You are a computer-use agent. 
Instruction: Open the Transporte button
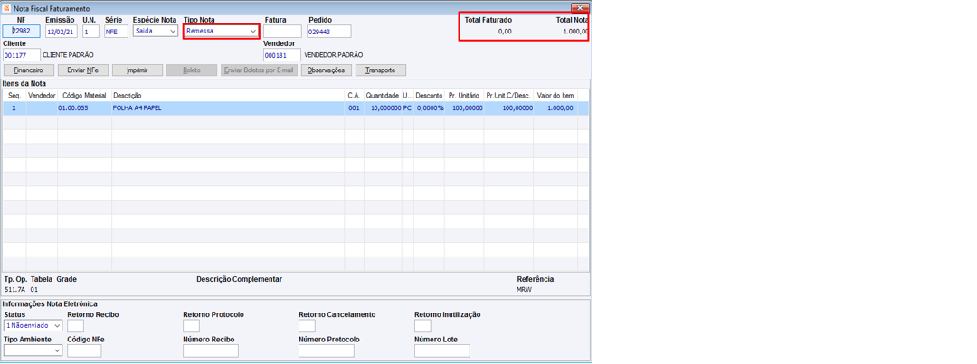(381, 70)
